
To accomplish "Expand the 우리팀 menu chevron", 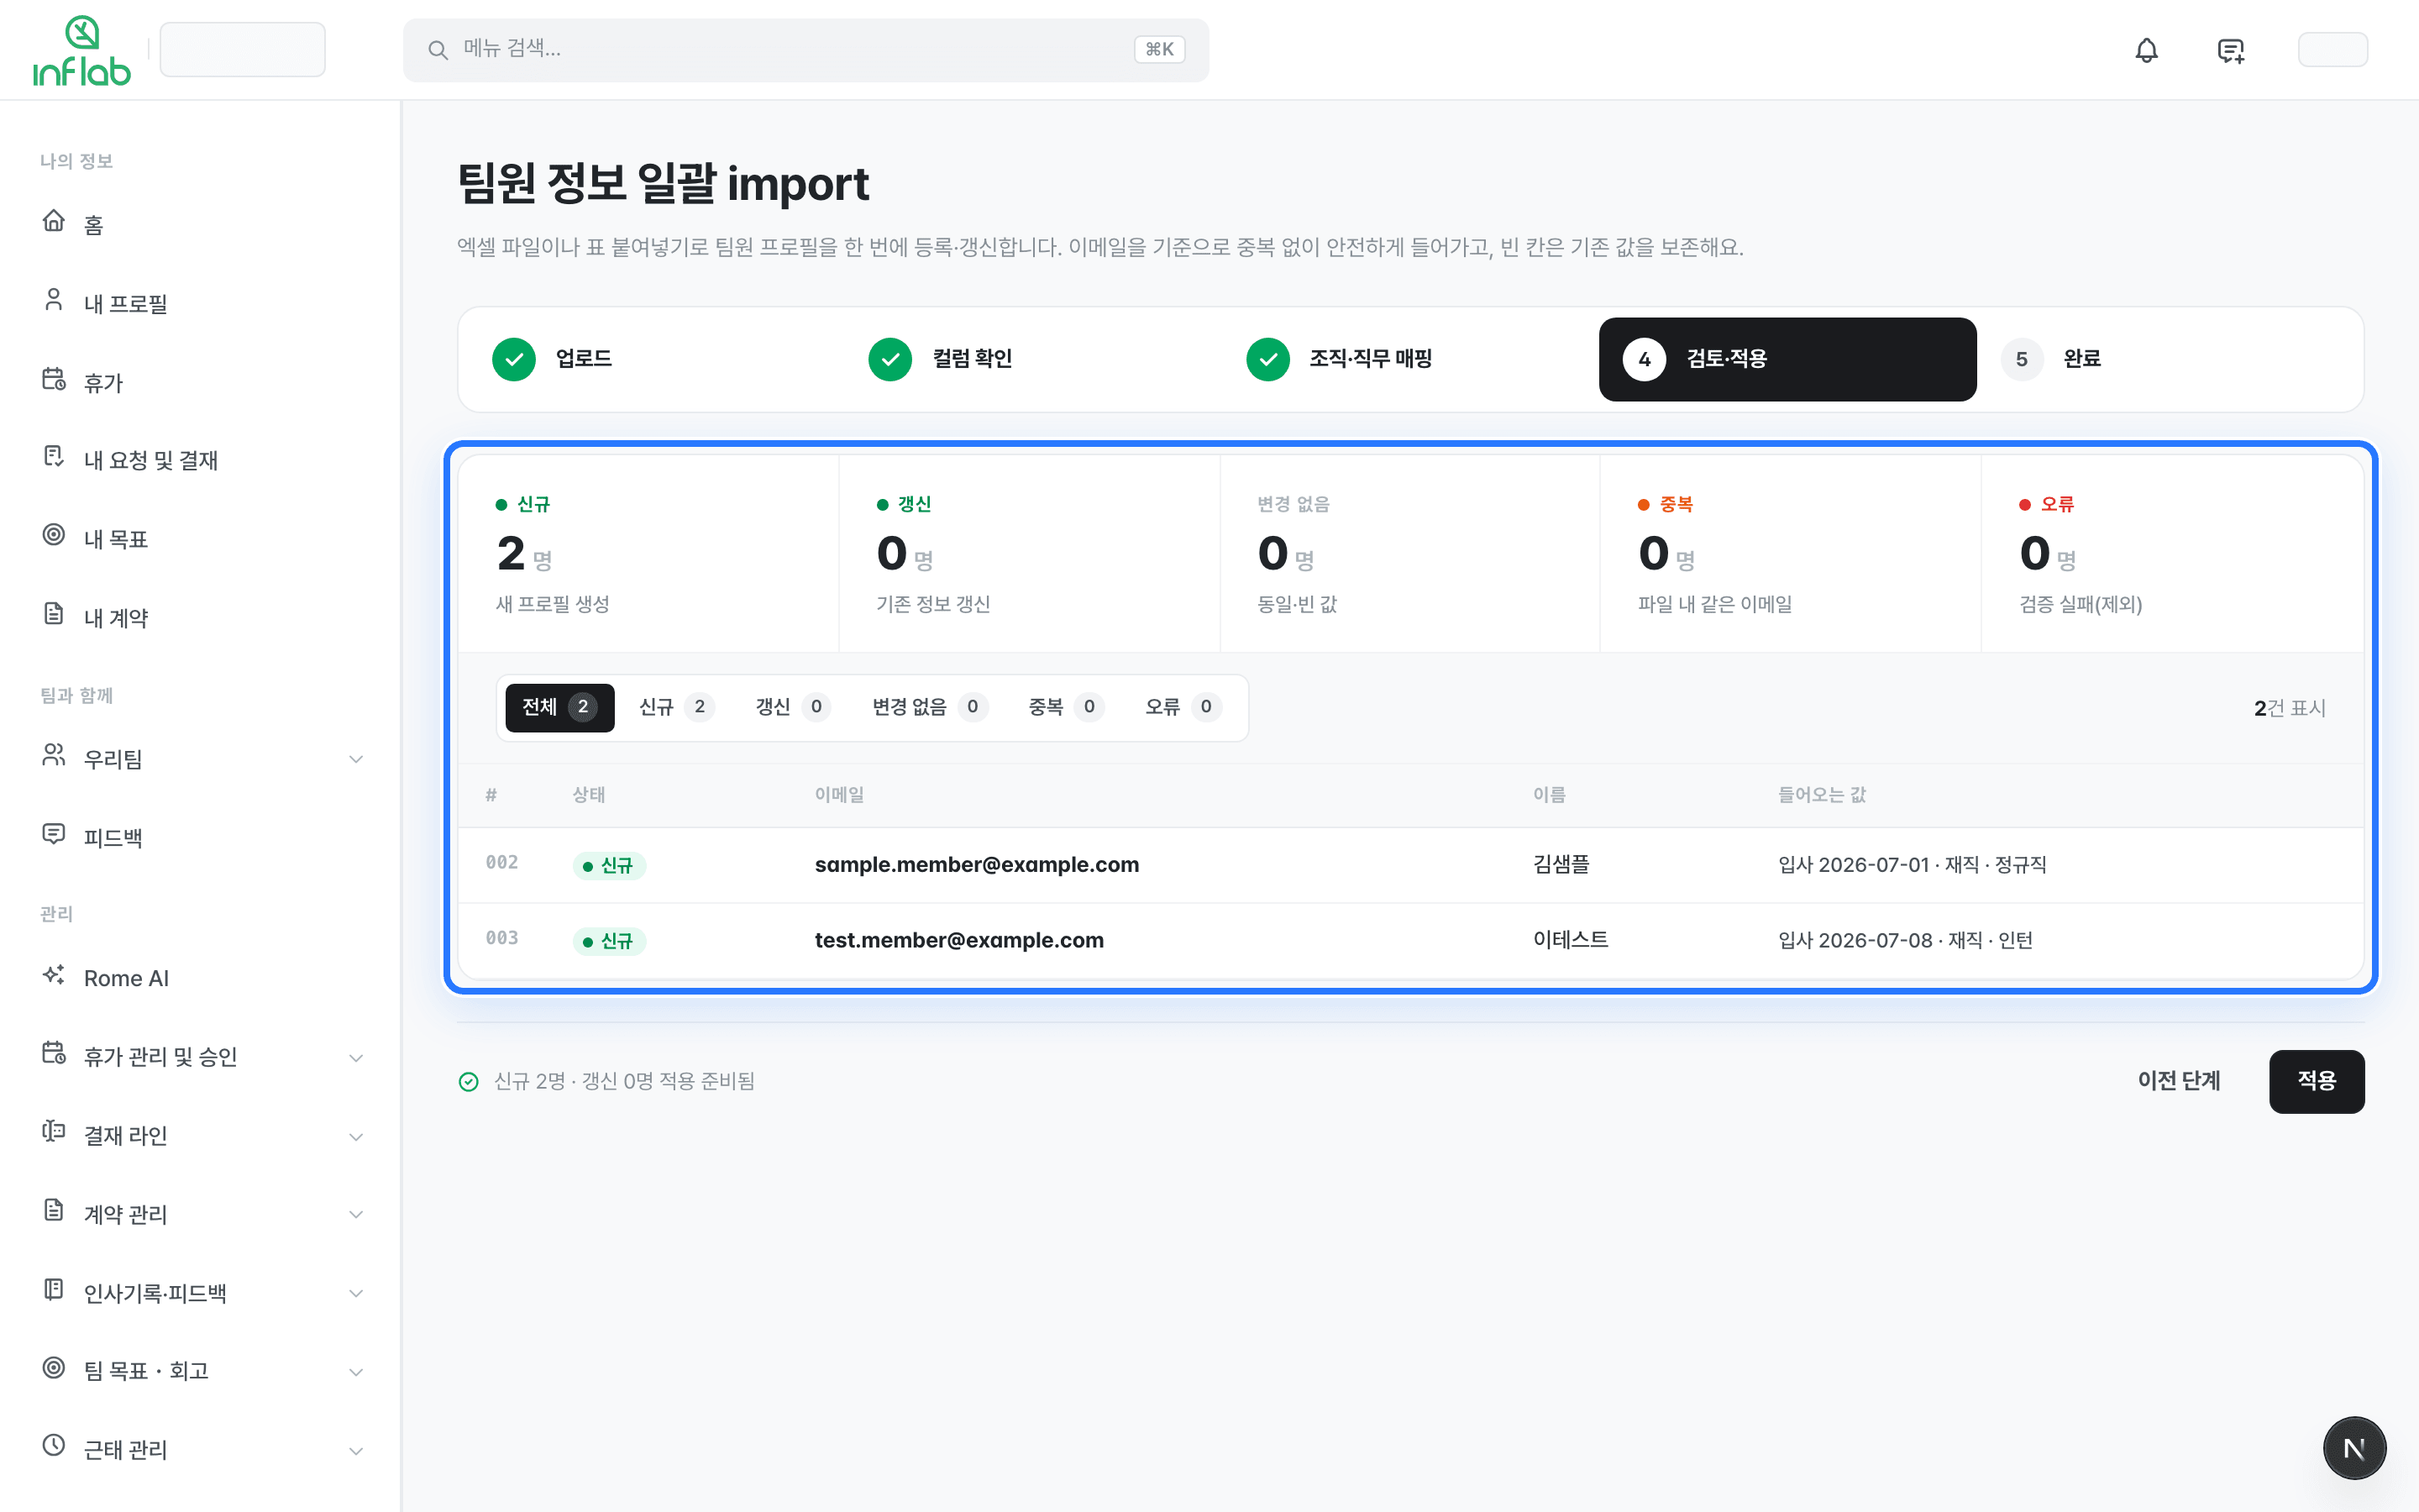I will tap(356, 760).
